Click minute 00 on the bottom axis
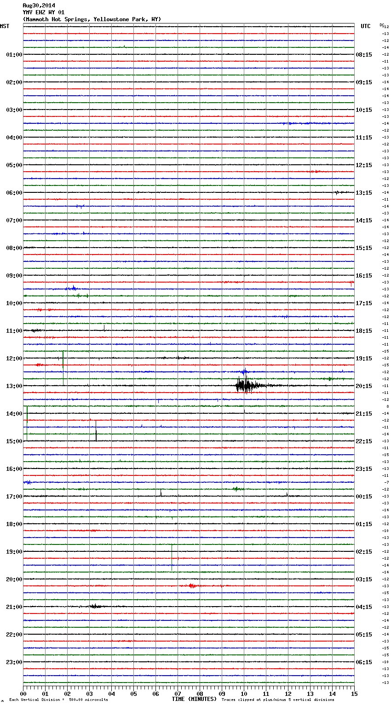Image resolution: width=391 pixels, height=706 pixels. 23,693
